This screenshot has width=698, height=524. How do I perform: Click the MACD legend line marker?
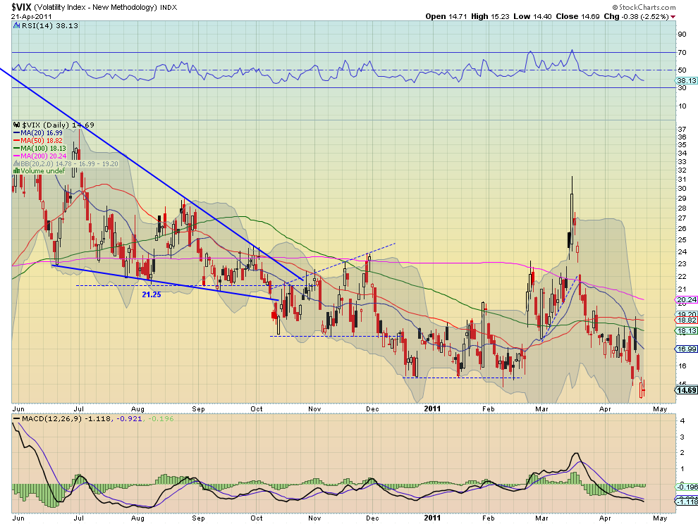pyautogui.click(x=16, y=418)
